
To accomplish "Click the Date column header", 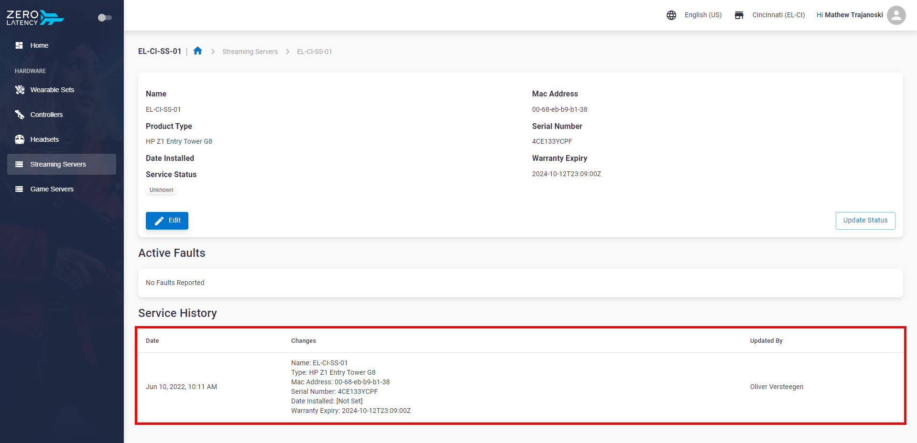I will click(x=152, y=341).
